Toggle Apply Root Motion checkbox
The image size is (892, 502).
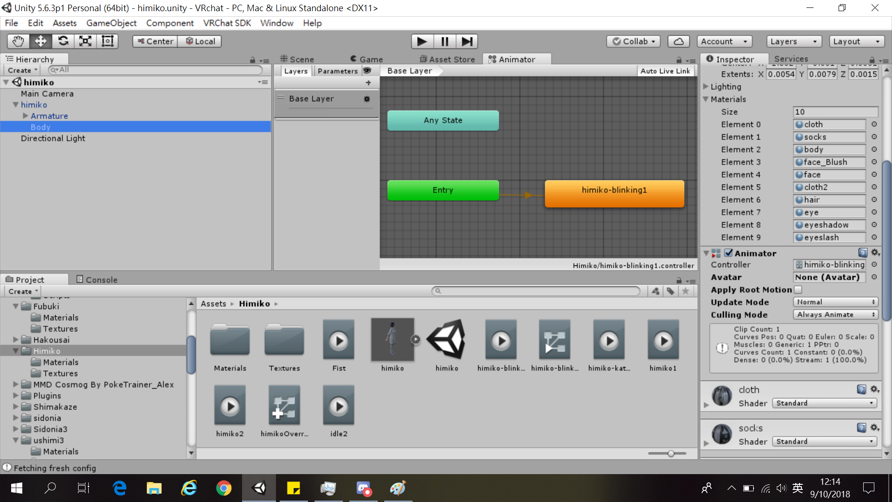point(798,290)
